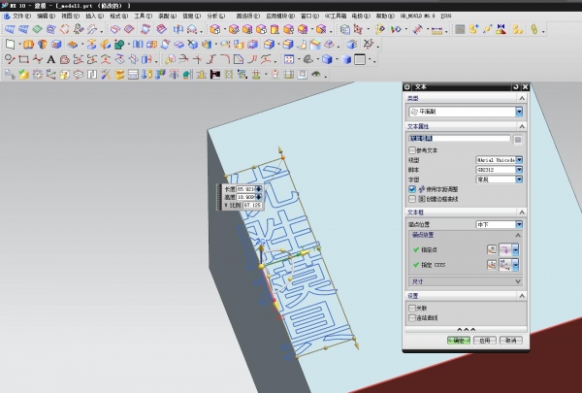Image resolution: width=582 pixels, height=393 pixels.
Task: Click the 长度 length value field
Action: click(x=245, y=189)
